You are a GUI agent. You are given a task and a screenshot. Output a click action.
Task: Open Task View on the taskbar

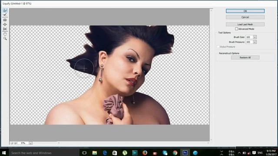click(x=84, y=153)
